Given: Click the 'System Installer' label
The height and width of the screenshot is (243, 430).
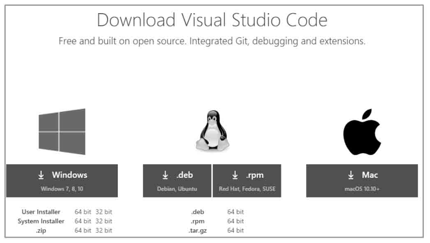Looking at the screenshot, I should 41,221.
